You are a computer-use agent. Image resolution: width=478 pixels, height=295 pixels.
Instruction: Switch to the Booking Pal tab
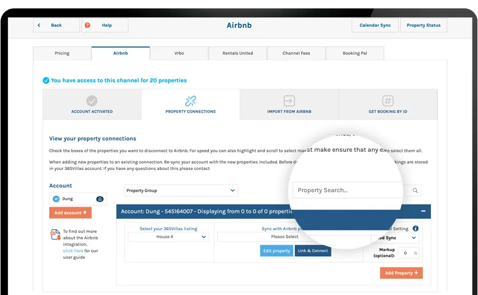(355, 53)
